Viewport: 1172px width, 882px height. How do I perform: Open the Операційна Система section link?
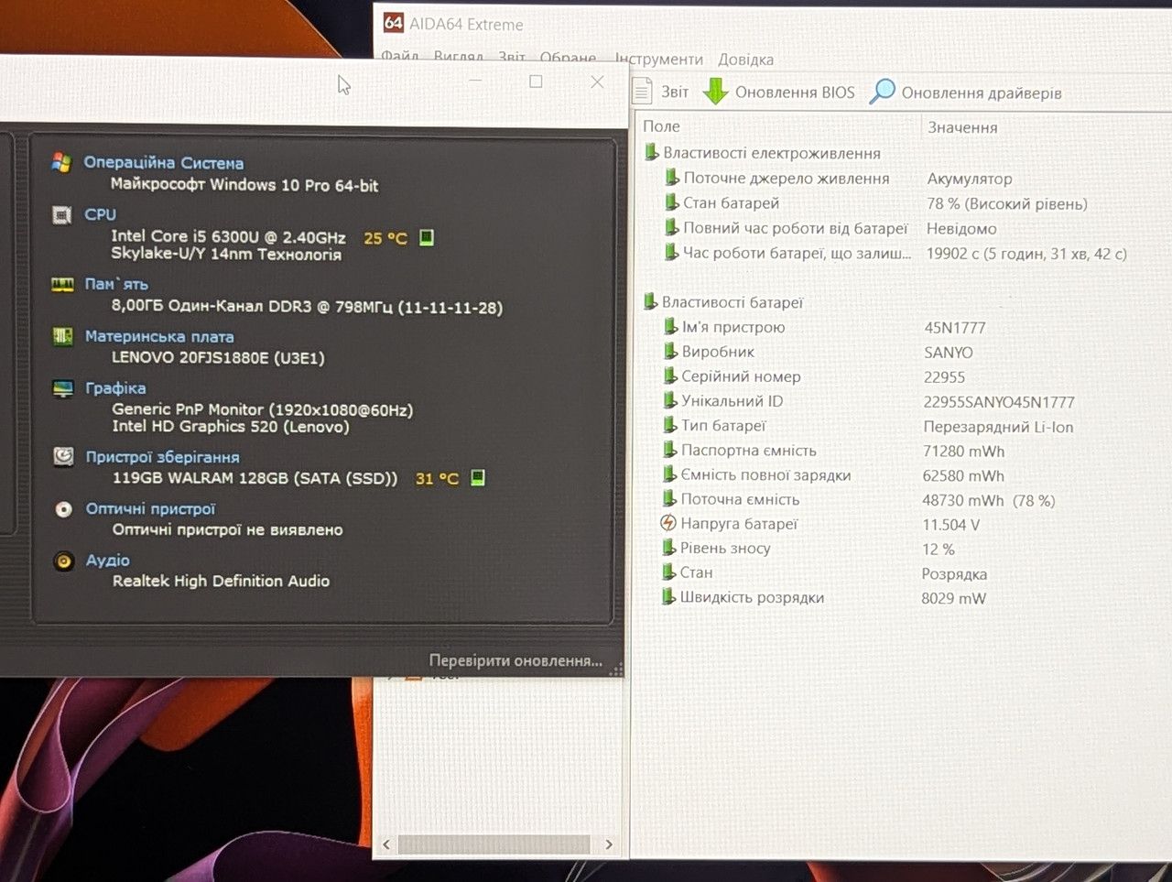[164, 162]
